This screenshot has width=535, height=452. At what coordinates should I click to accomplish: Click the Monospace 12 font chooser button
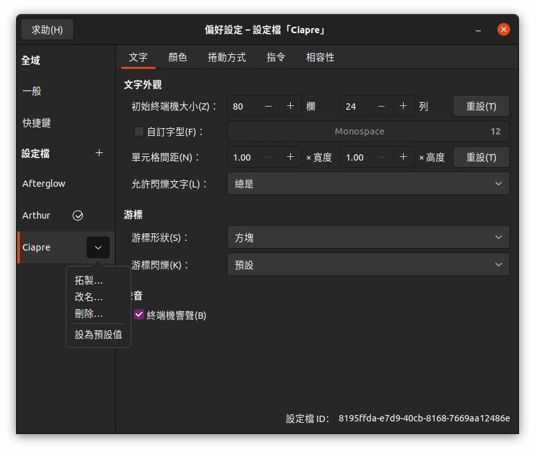point(369,131)
